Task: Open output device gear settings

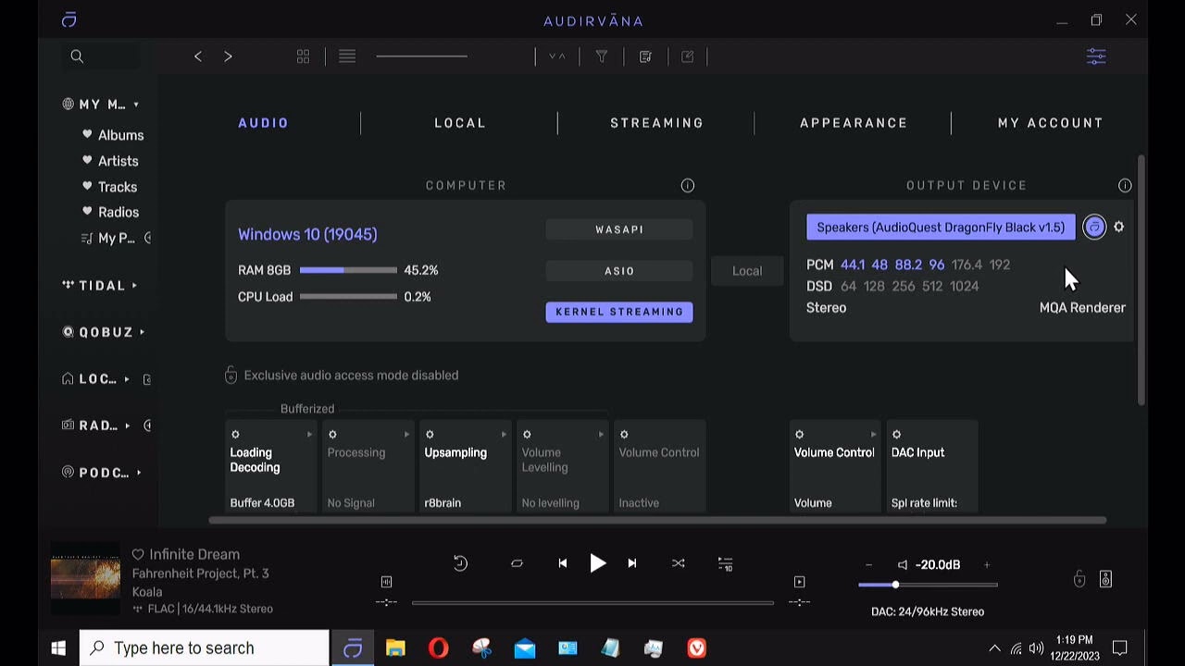Action: coord(1119,227)
